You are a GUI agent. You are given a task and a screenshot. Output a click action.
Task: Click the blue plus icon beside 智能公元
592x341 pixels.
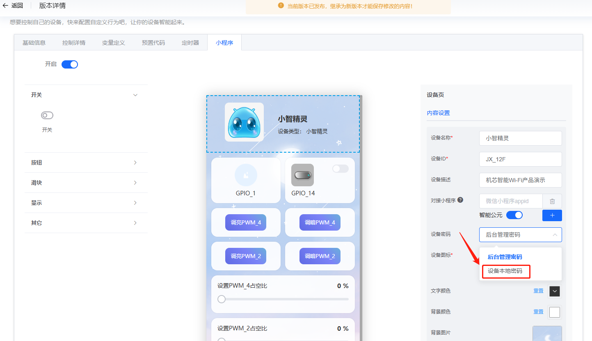click(x=552, y=215)
